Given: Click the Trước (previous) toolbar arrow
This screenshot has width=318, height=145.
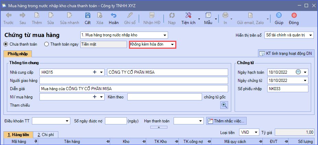Looking at the screenshot, I should tap(8, 15).
